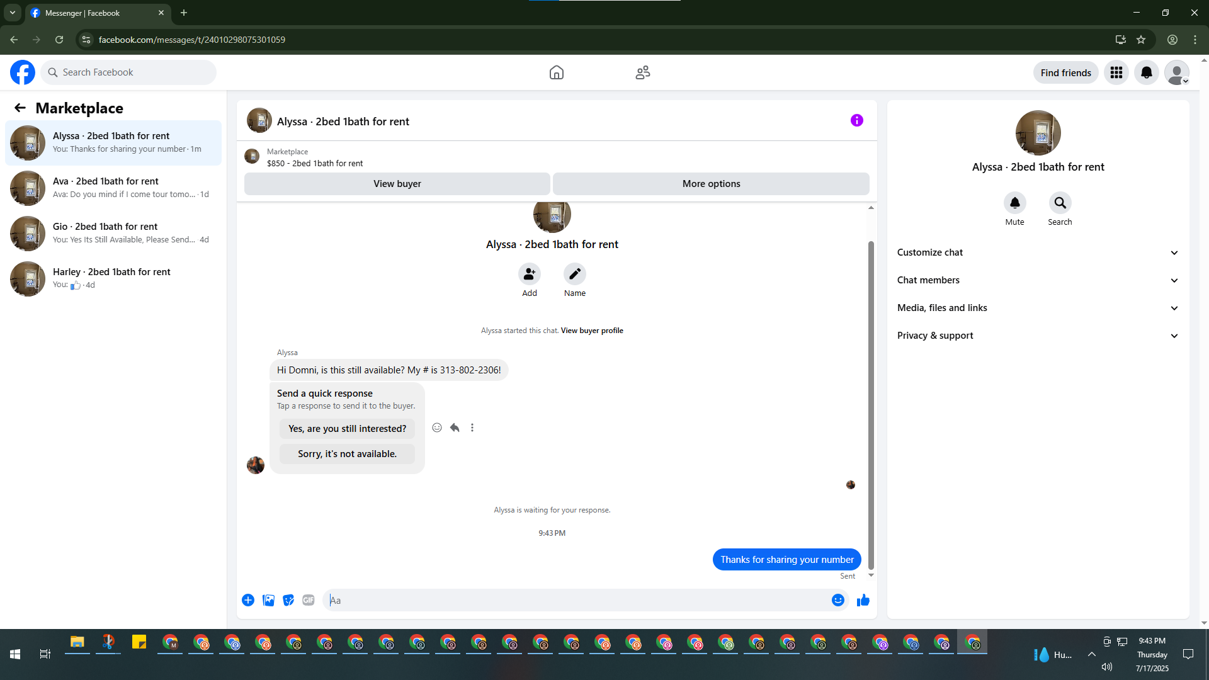Click the Find friends button

pos(1066,72)
